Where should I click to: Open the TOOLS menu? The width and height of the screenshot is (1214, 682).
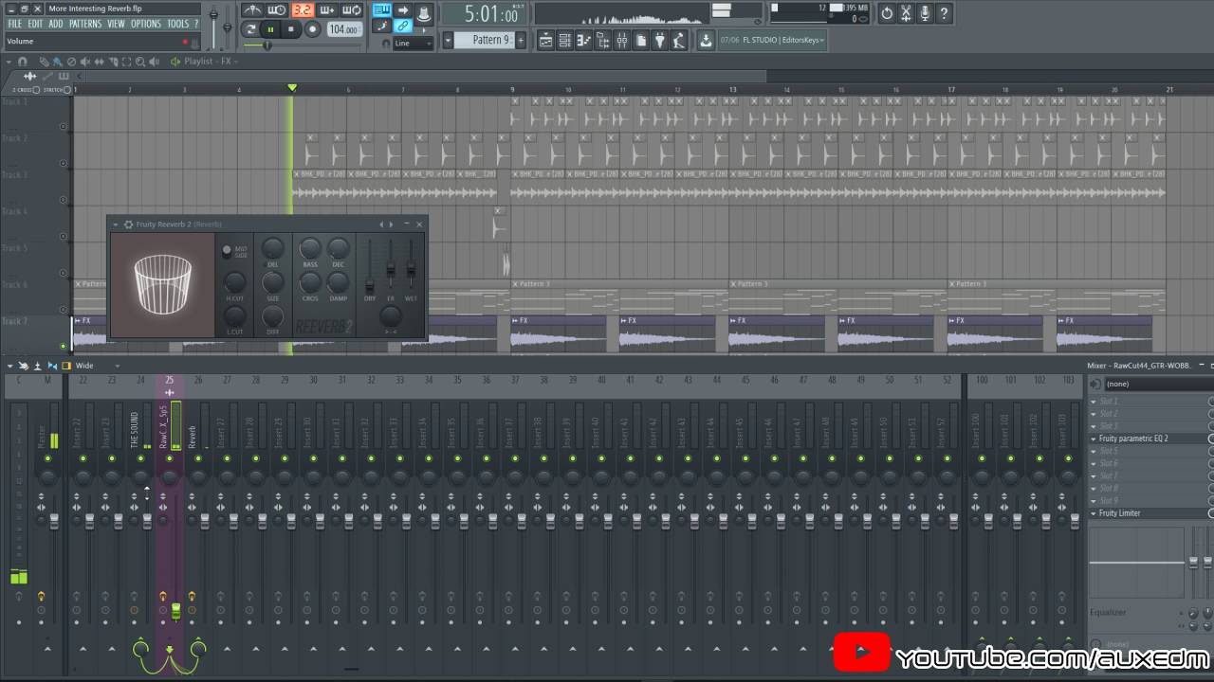point(178,24)
